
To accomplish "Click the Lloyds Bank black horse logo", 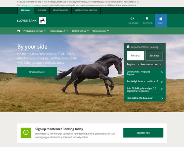I will point(42,21).
